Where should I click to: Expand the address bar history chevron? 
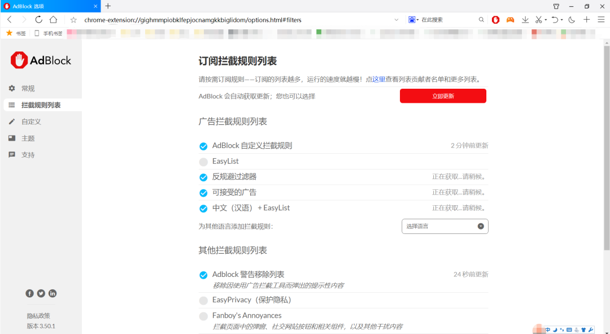click(x=396, y=19)
